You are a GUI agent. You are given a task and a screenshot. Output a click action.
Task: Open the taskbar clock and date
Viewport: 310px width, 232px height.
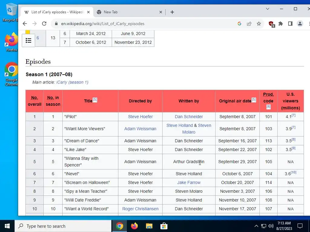coord(284,226)
